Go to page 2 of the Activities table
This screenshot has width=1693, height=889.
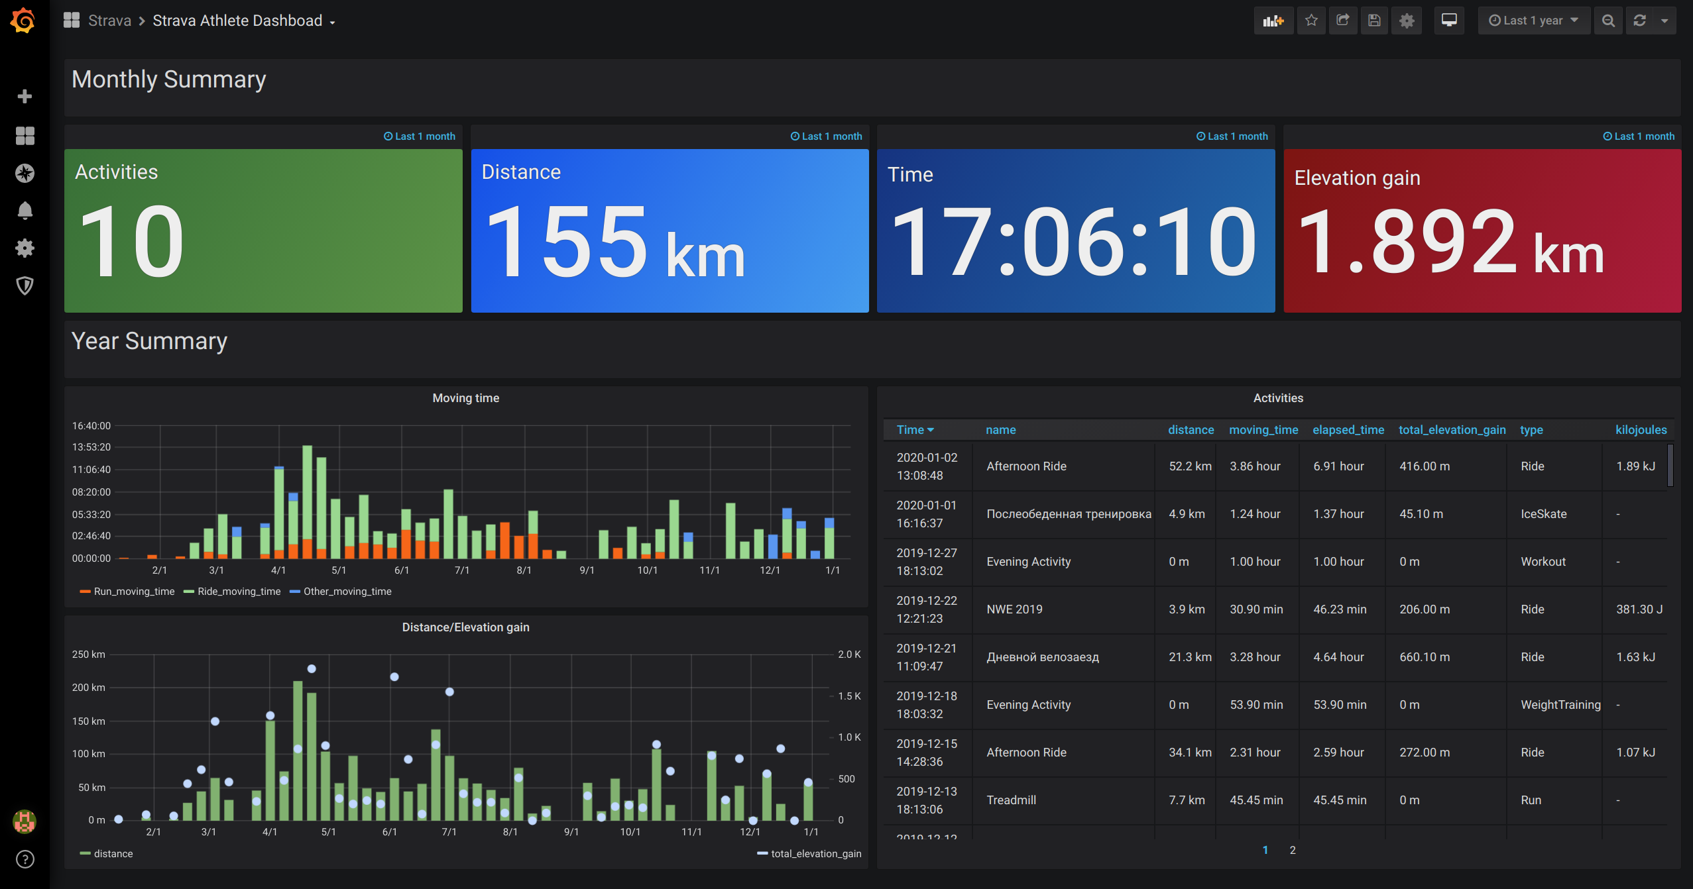(x=1292, y=850)
